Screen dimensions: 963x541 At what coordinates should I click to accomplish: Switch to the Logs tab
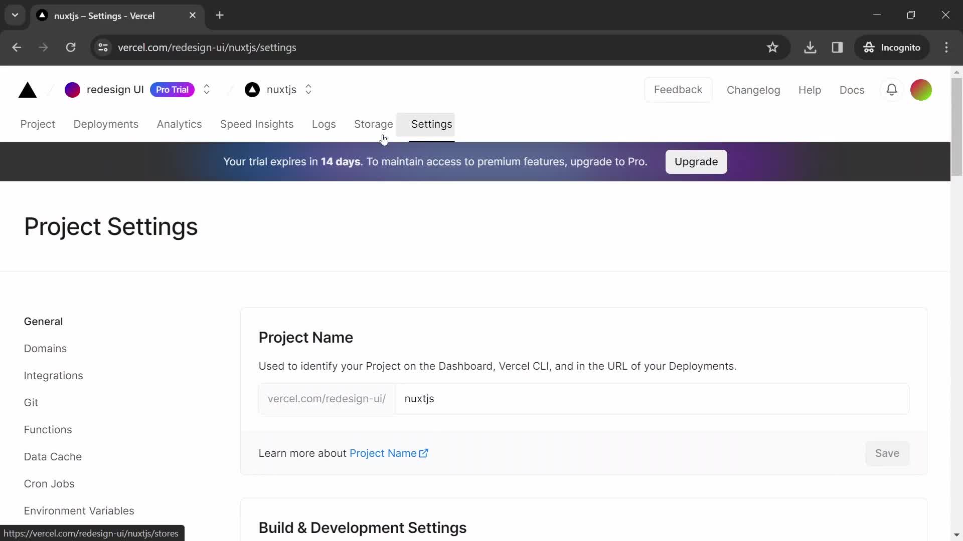point(324,124)
